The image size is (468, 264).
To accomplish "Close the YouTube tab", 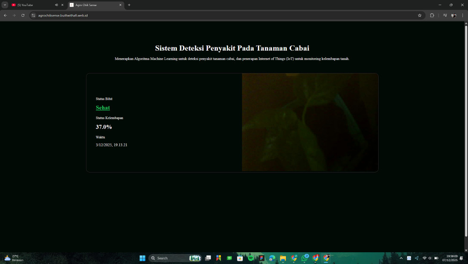I will [62, 5].
